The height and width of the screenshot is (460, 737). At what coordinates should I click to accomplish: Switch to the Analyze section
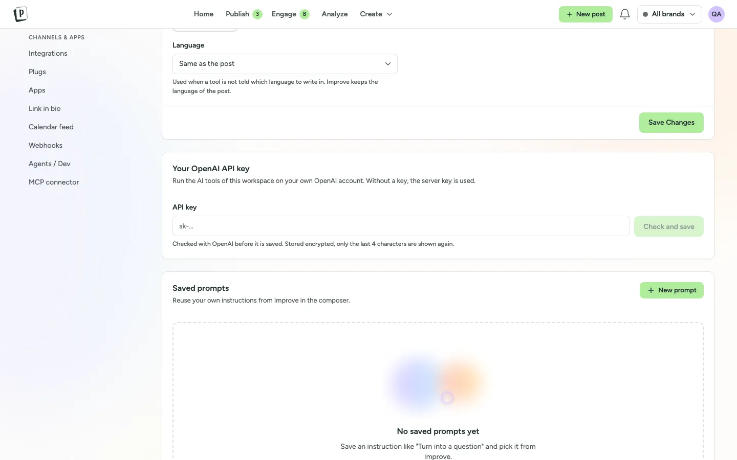click(x=335, y=14)
